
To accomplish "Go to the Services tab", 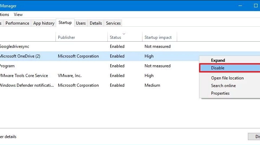I will click(113, 23).
